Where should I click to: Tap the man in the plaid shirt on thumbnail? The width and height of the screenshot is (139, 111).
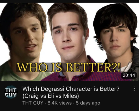[69, 40]
